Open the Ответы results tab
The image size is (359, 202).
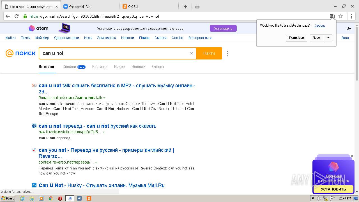pos(158,67)
